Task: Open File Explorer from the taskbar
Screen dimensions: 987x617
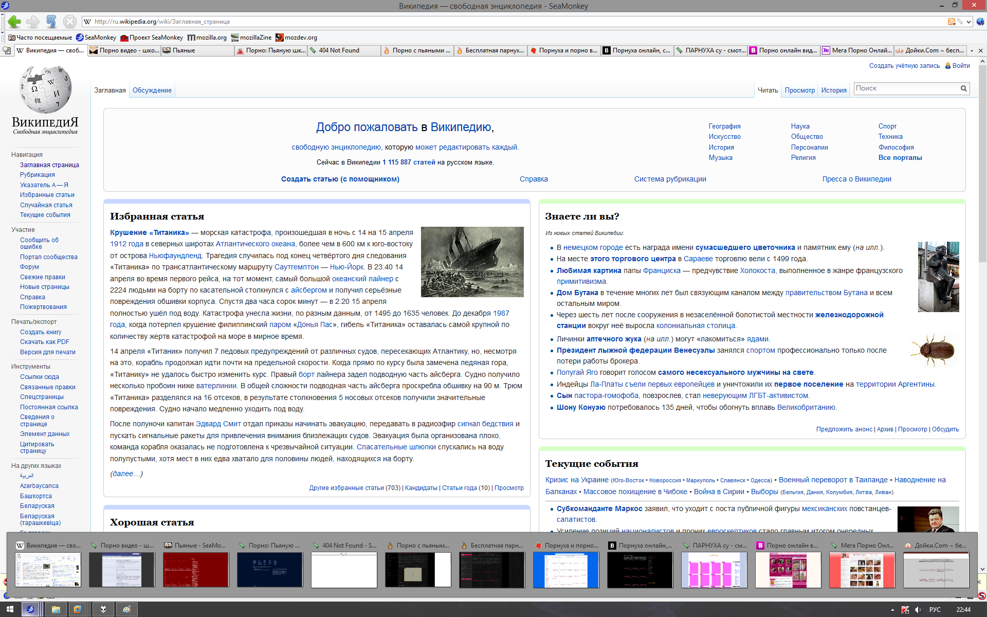Action: pyautogui.click(x=56, y=609)
